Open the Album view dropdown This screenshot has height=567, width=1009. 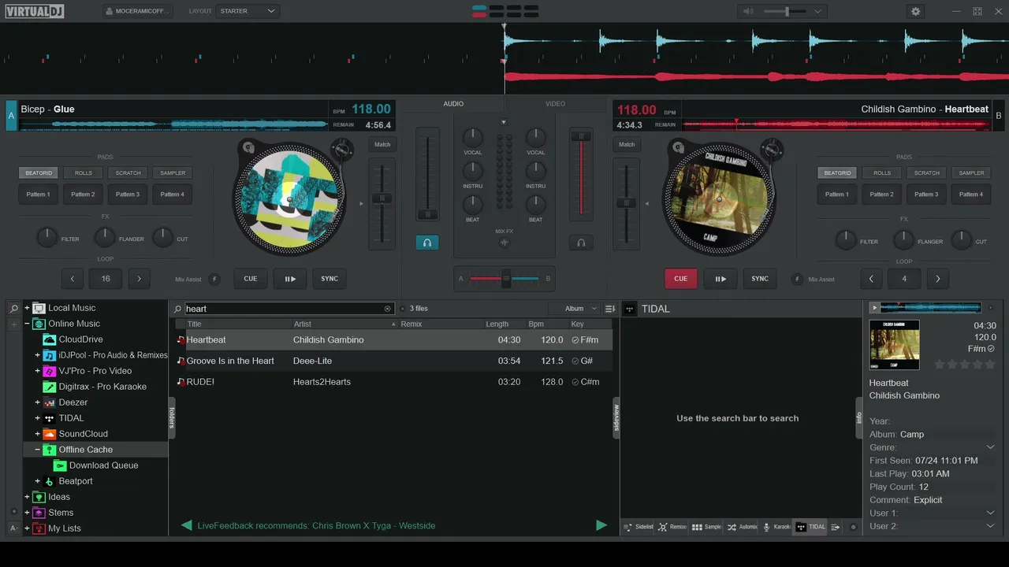574,309
